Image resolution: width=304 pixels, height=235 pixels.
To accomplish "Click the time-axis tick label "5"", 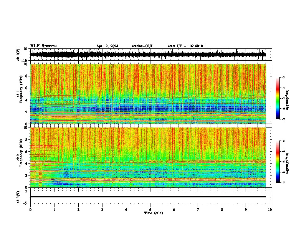I will tap(150, 210).
